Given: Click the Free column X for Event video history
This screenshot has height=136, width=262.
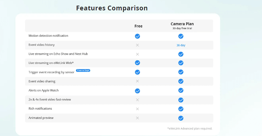Looking at the screenshot, I should 137,45.
